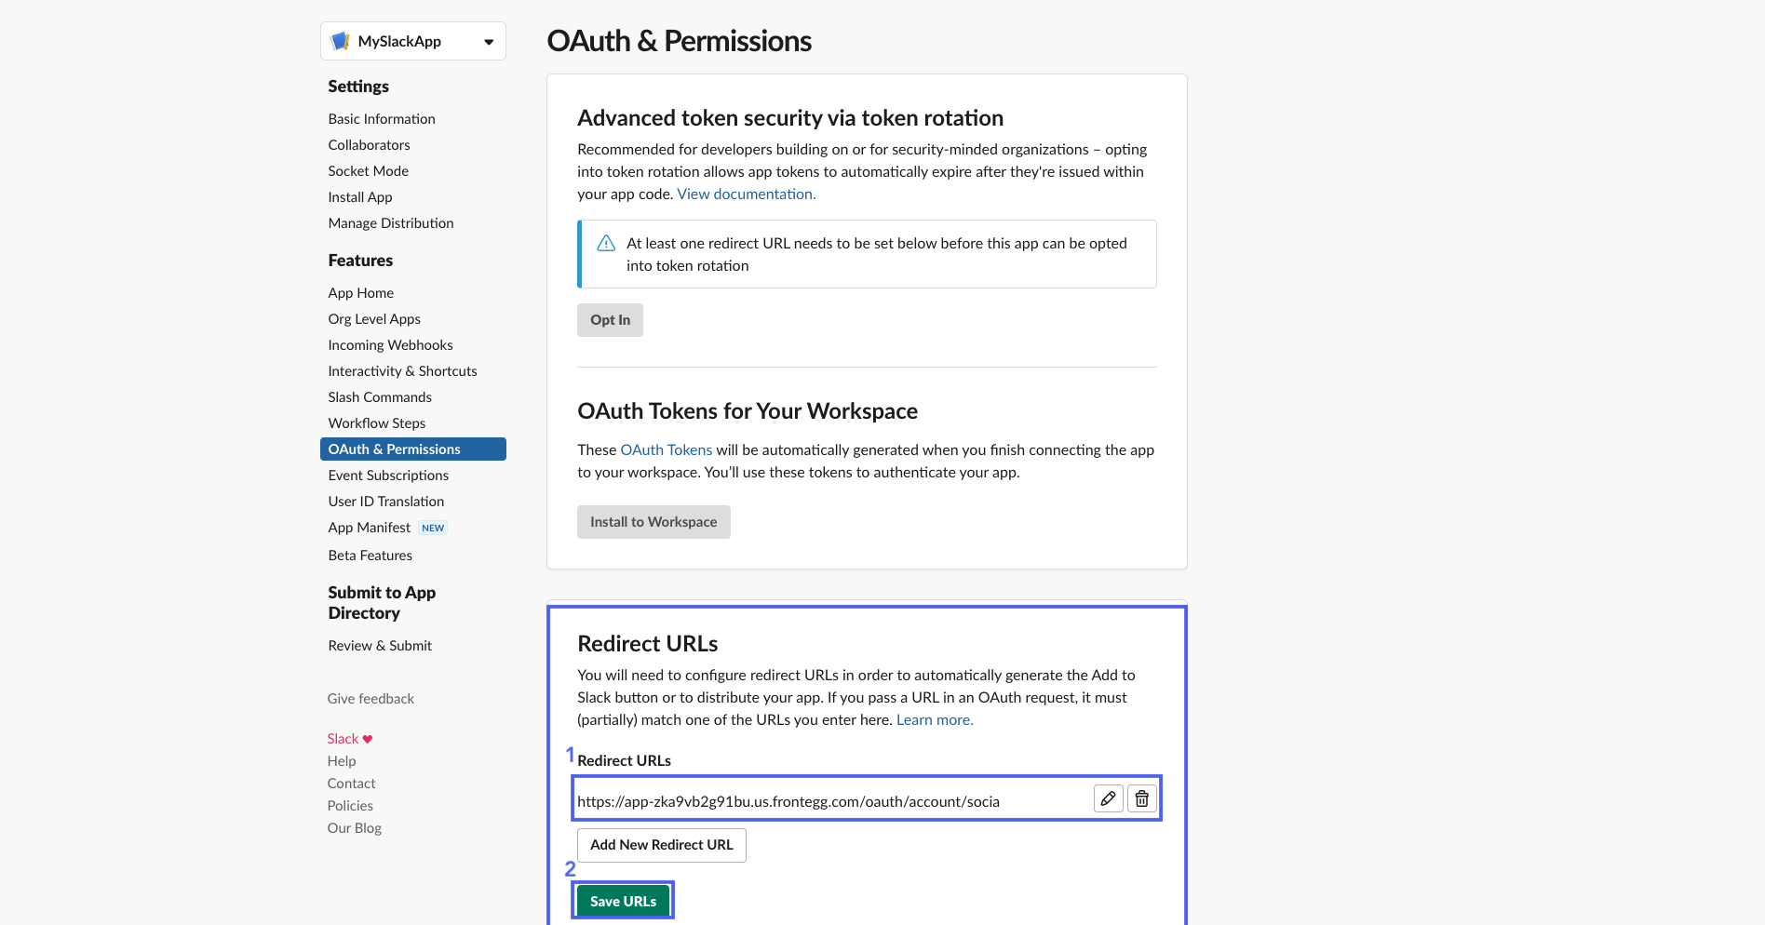Click Add New Redirect URL button
The width and height of the screenshot is (1765, 925).
click(x=661, y=845)
